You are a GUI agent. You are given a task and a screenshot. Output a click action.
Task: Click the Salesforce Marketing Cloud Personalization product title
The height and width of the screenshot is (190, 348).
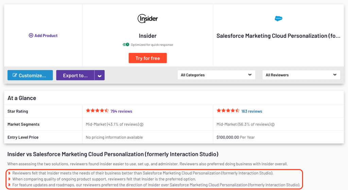(x=278, y=36)
